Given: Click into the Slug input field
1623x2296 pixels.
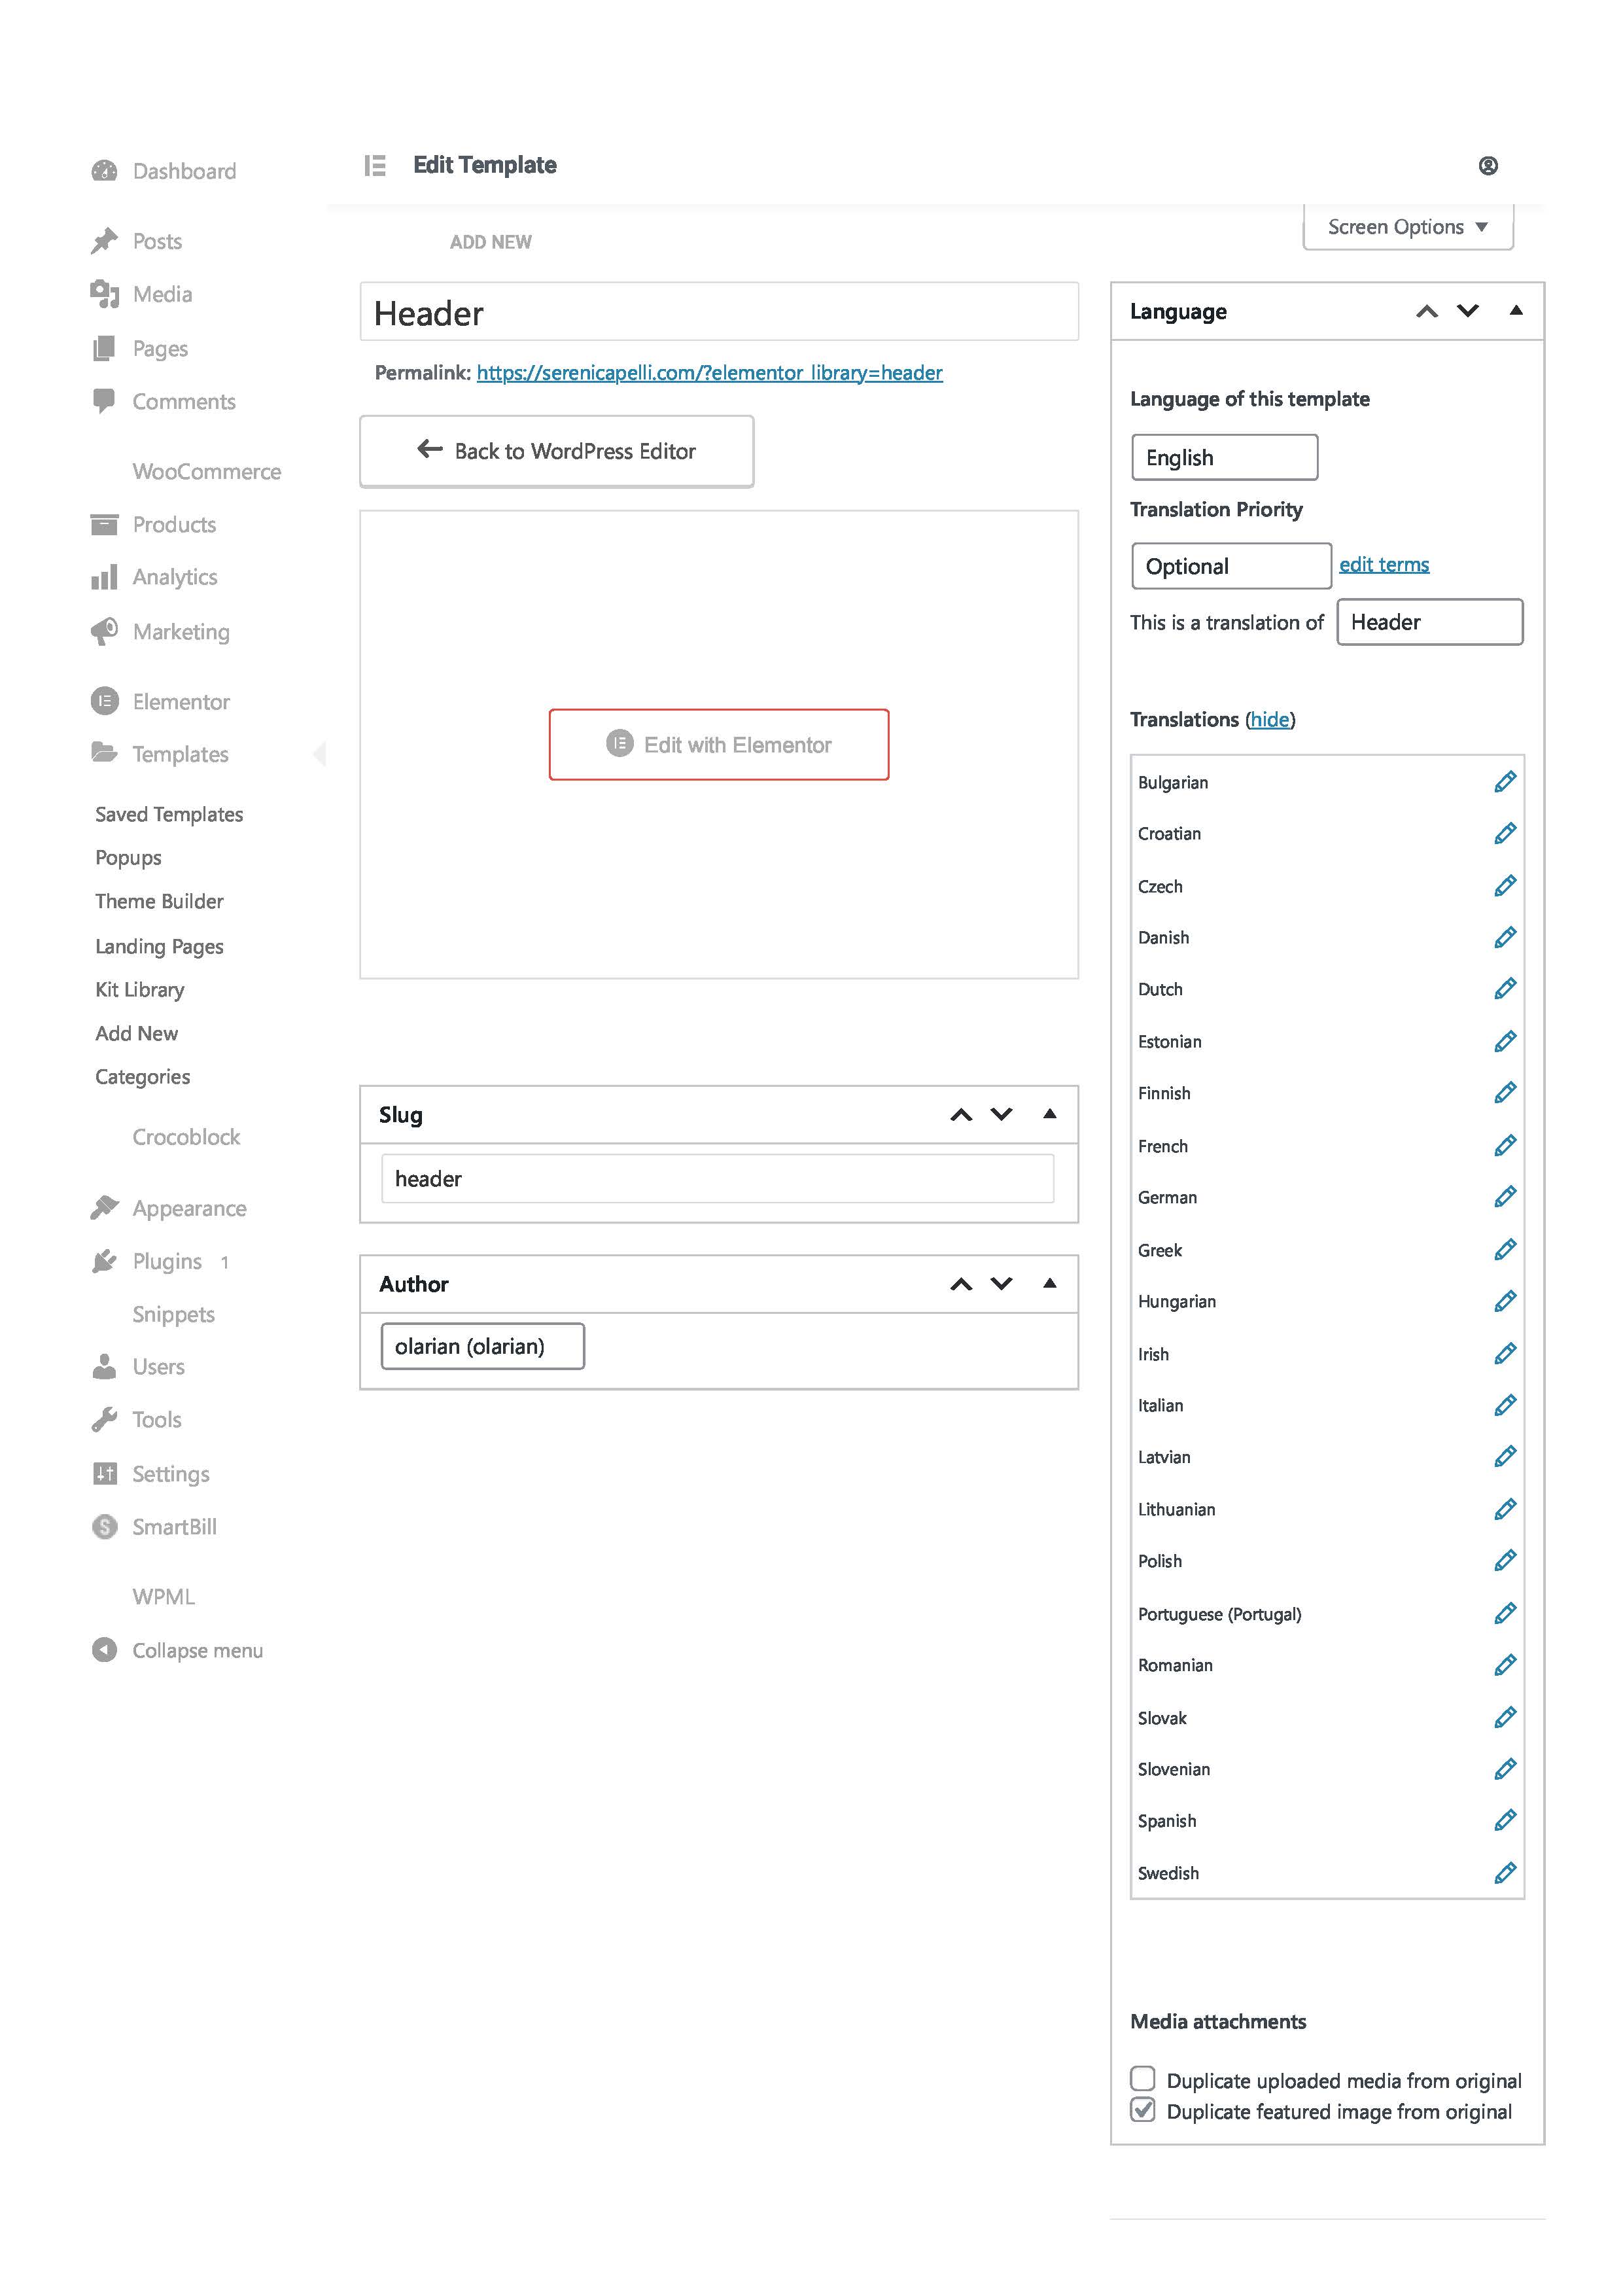Looking at the screenshot, I should click(717, 1178).
